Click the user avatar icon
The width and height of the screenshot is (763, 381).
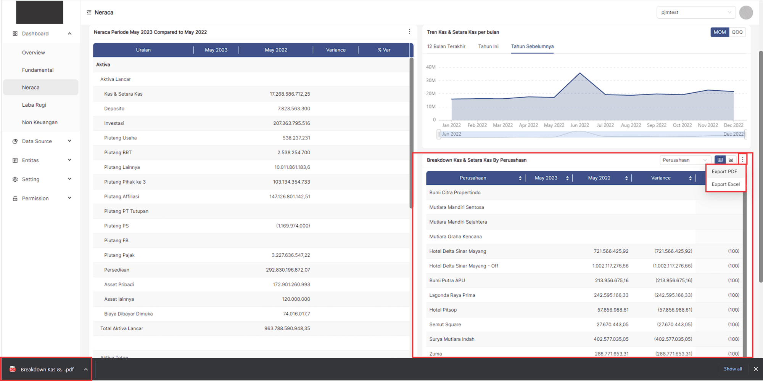pyautogui.click(x=745, y=13)
